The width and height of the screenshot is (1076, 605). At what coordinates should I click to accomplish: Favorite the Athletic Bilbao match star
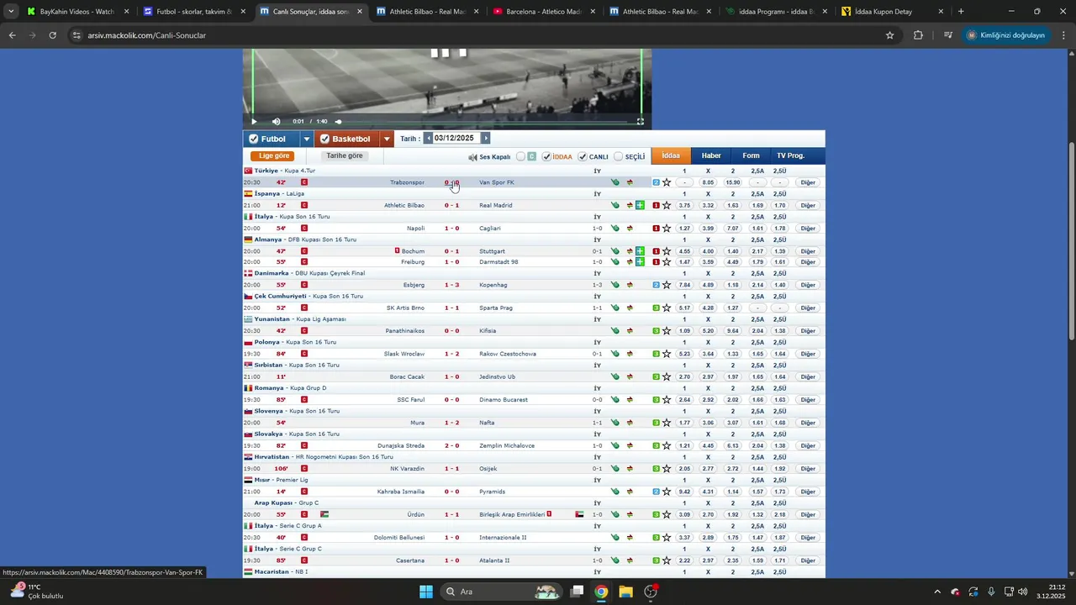click(667, 205)
